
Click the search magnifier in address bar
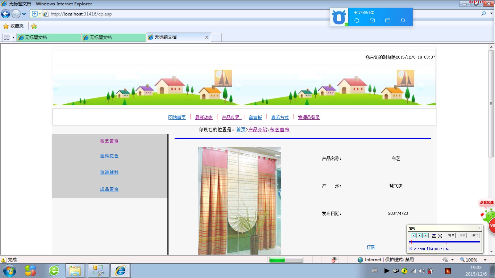(x=483, y=13)
